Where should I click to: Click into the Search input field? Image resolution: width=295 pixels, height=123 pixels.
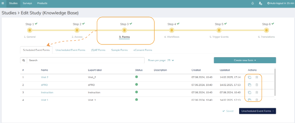coord(85,60)
